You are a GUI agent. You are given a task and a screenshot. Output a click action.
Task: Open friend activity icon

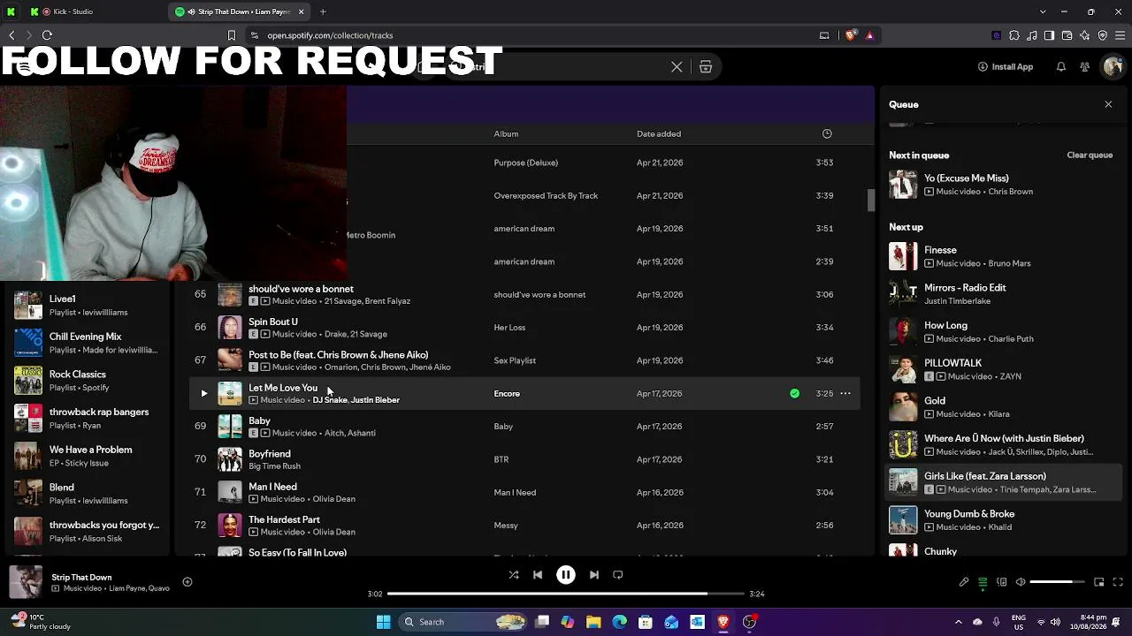pyautogui.click(x=1085, y=67)
